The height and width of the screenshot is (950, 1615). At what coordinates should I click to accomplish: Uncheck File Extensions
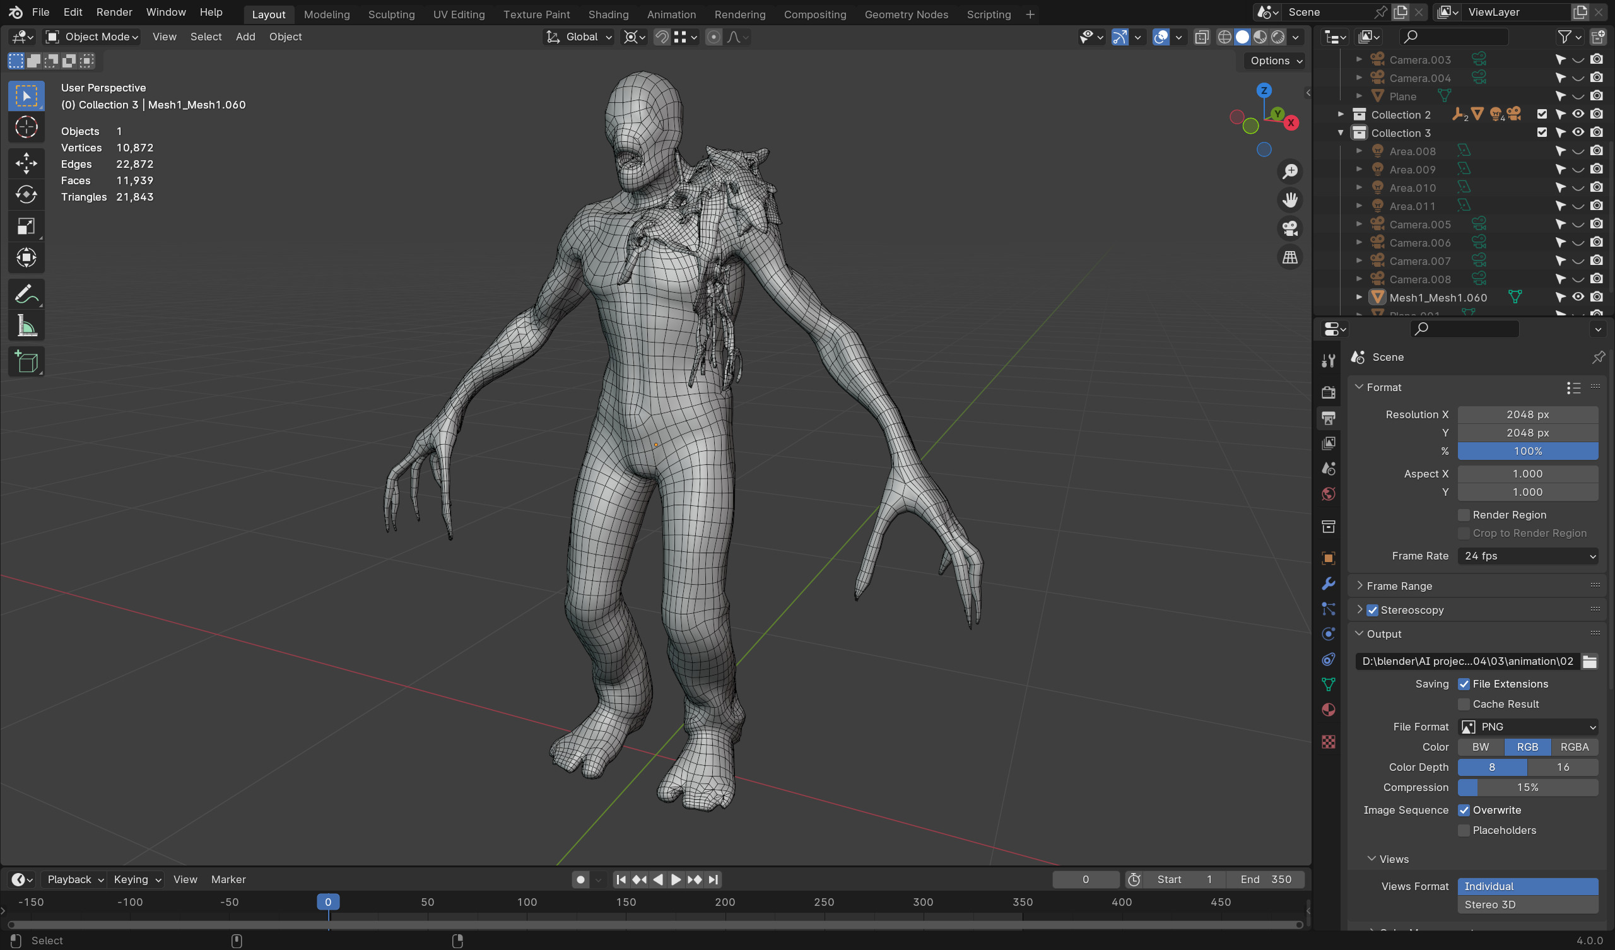1464,684
